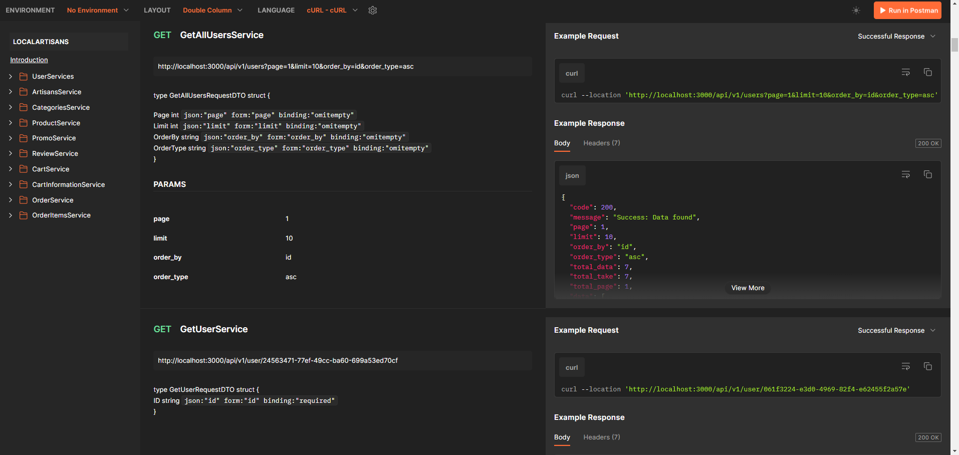Open GetUserService Successful Response example dropdown
The width and height of the screenshot is (959, 455).
[x=896, y=330]
